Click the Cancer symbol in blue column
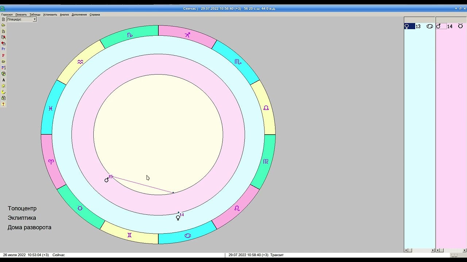 pos(430,26)
